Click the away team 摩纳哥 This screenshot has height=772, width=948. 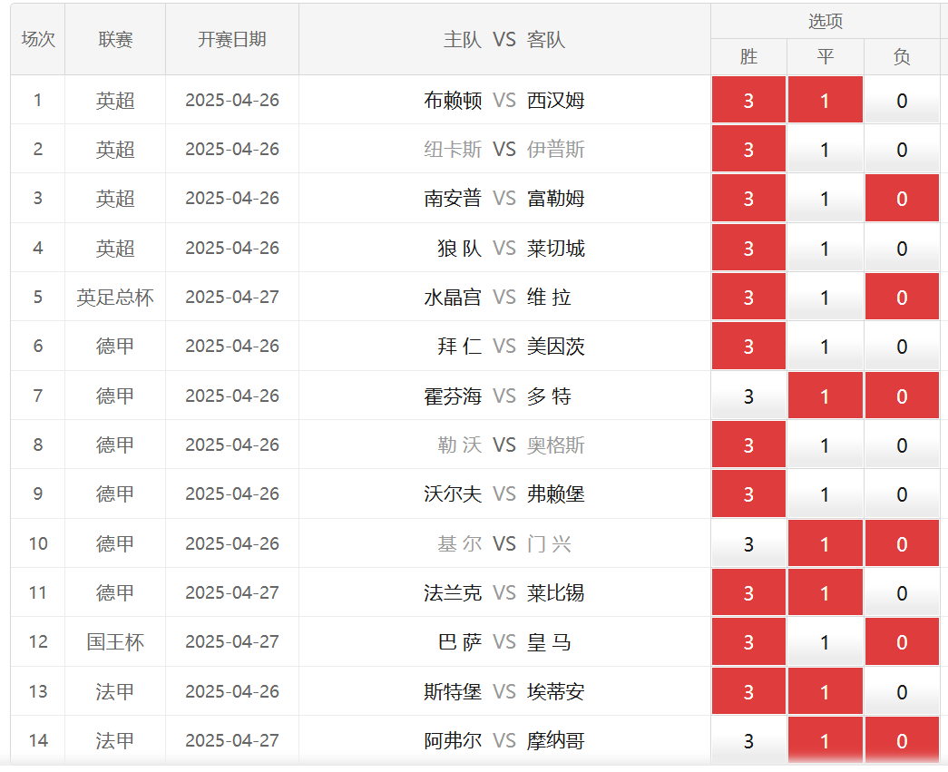point(555,740)
